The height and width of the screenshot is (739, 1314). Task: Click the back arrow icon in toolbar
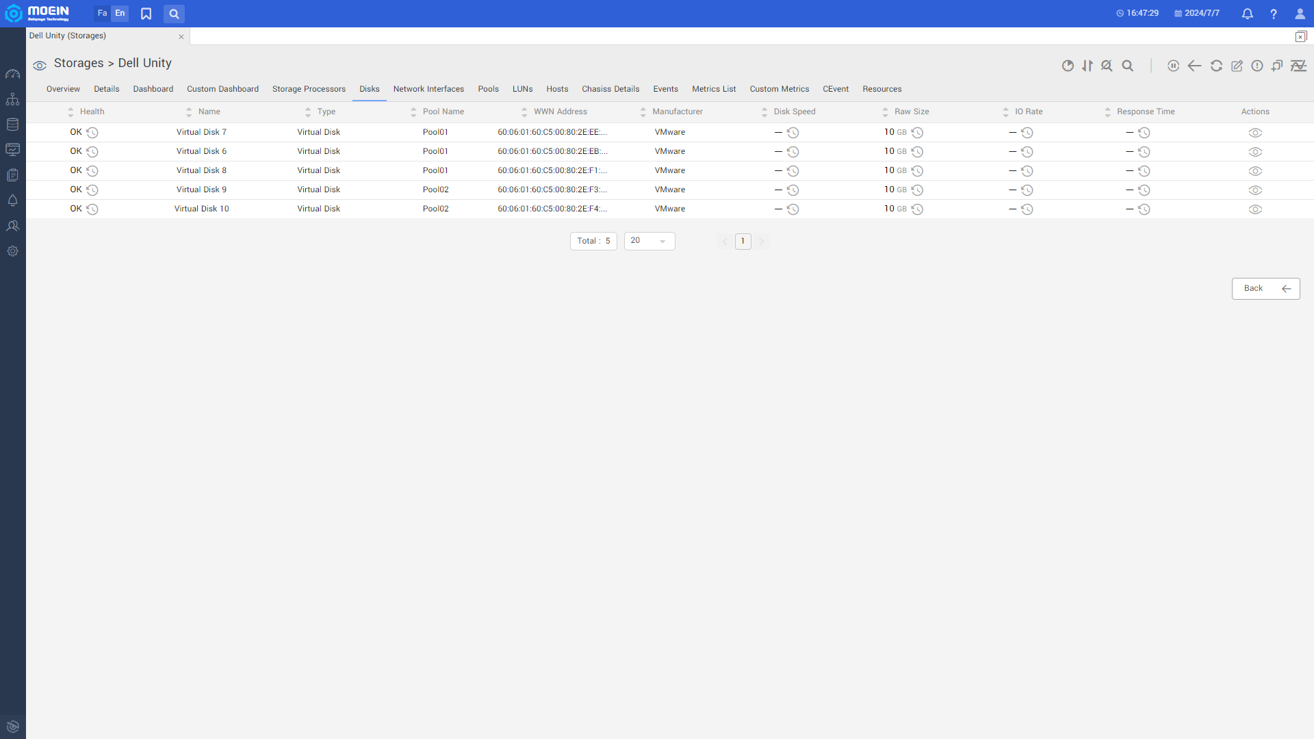[1194, 66]
